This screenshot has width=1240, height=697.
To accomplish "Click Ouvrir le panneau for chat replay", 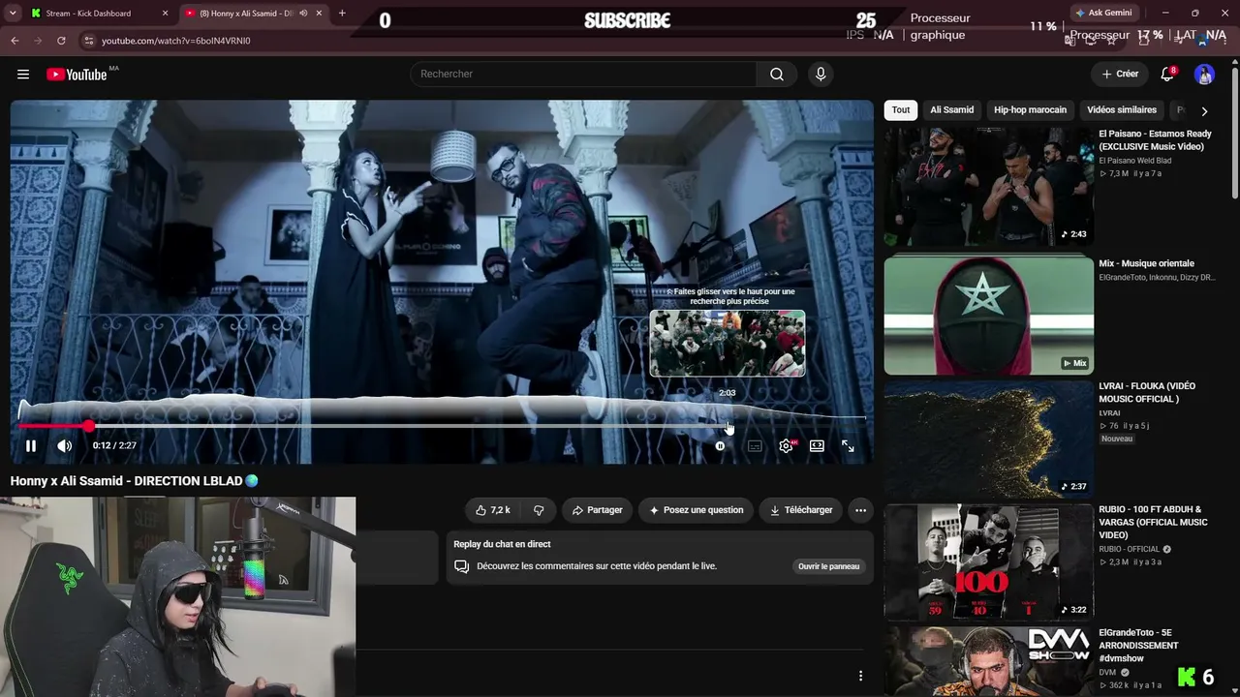I will coord(828,566).
